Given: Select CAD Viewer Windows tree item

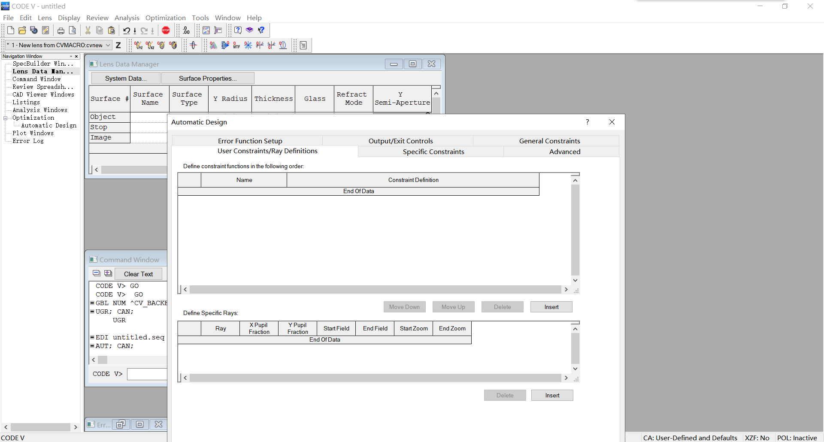Looking at the screenshot, I should [x=43, y=94].
